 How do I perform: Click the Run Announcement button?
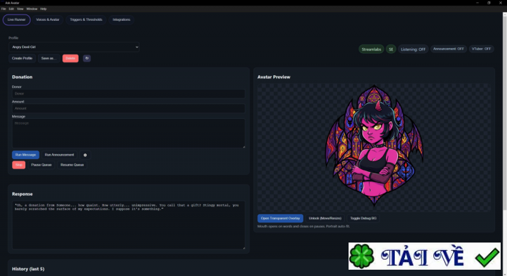click(59, 155)
